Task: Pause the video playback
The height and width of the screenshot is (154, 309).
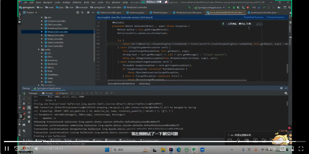Action: 7,148
